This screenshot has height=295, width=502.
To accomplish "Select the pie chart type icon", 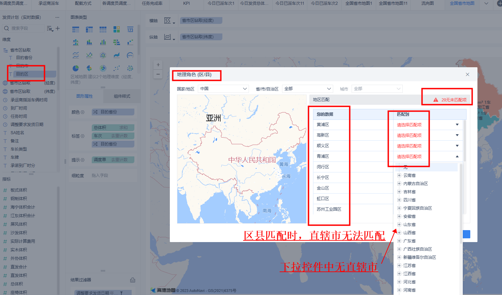I will [76, 68].
